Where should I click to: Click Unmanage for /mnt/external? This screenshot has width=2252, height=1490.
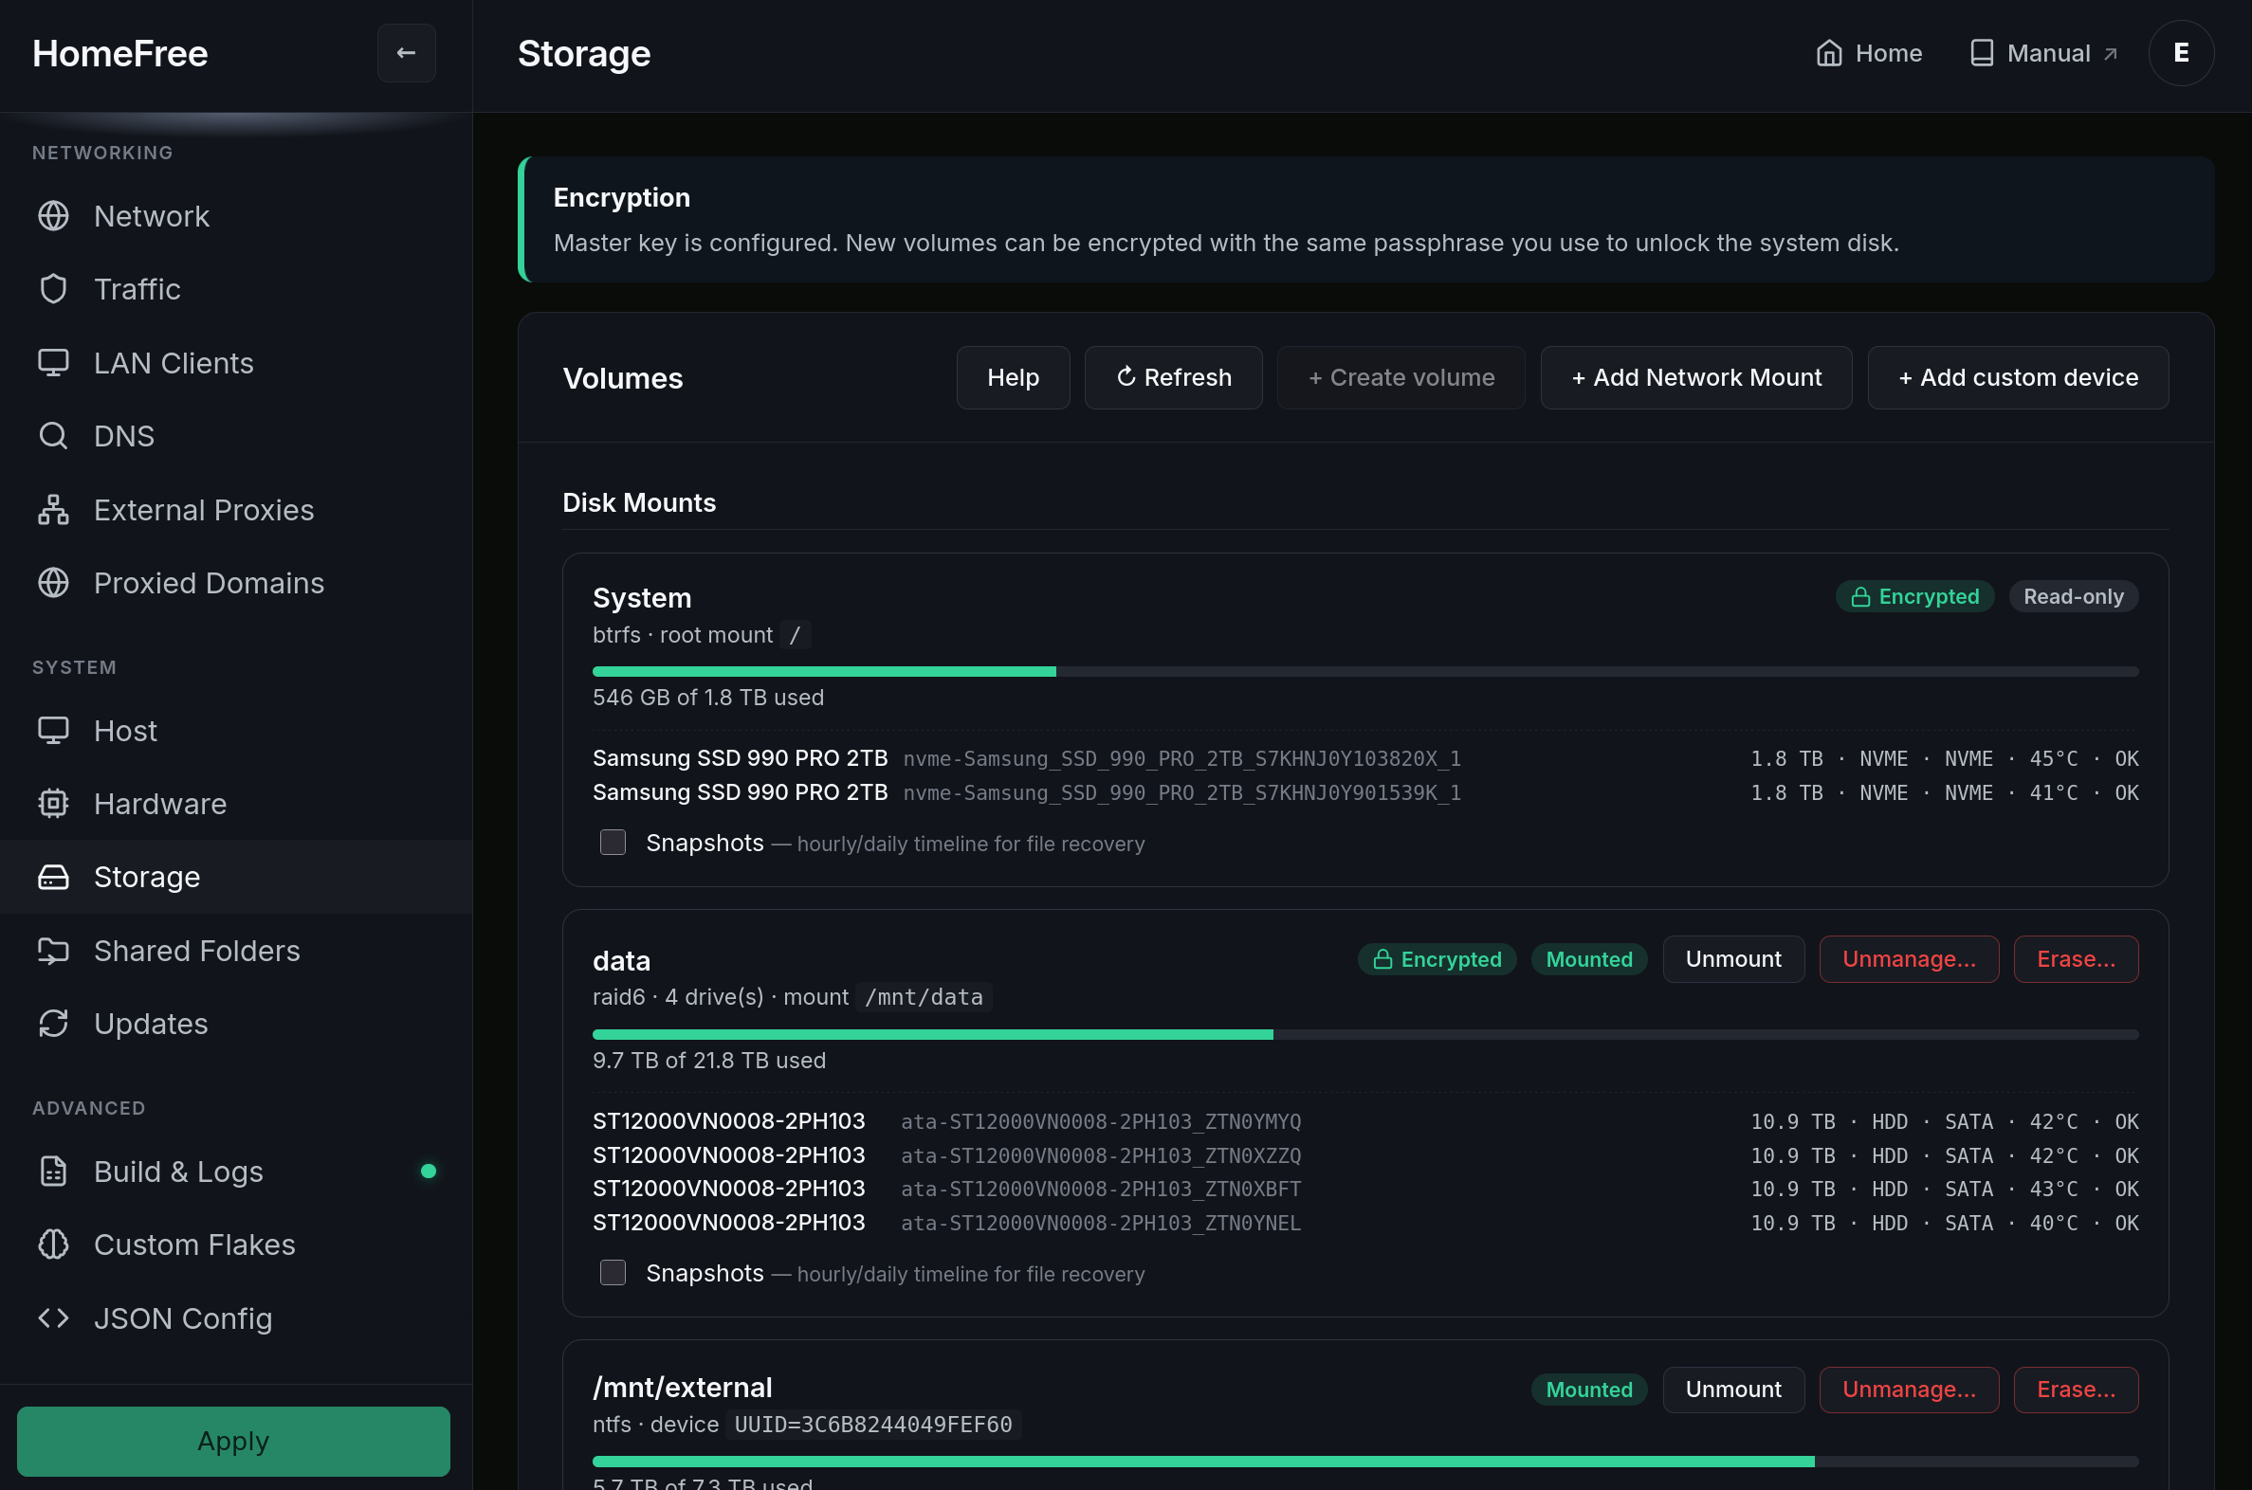point(1909,1390)
